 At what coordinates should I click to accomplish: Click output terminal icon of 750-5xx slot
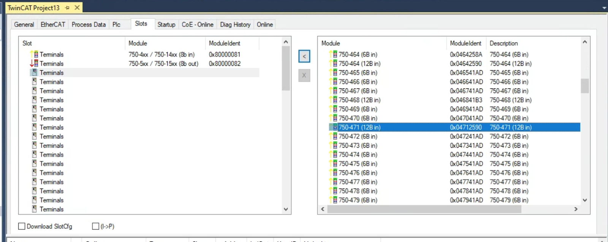(x=34, y=63)
